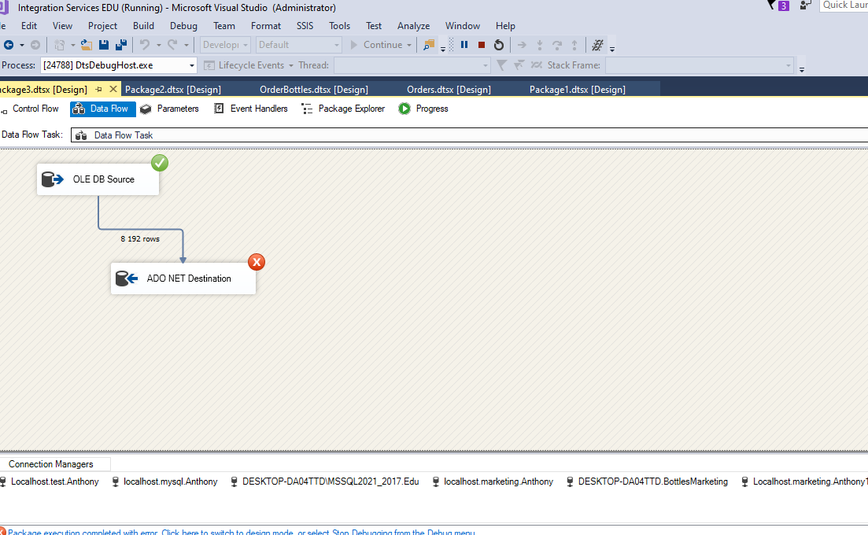Click the Step Out icon

click(x=574, y=45)
